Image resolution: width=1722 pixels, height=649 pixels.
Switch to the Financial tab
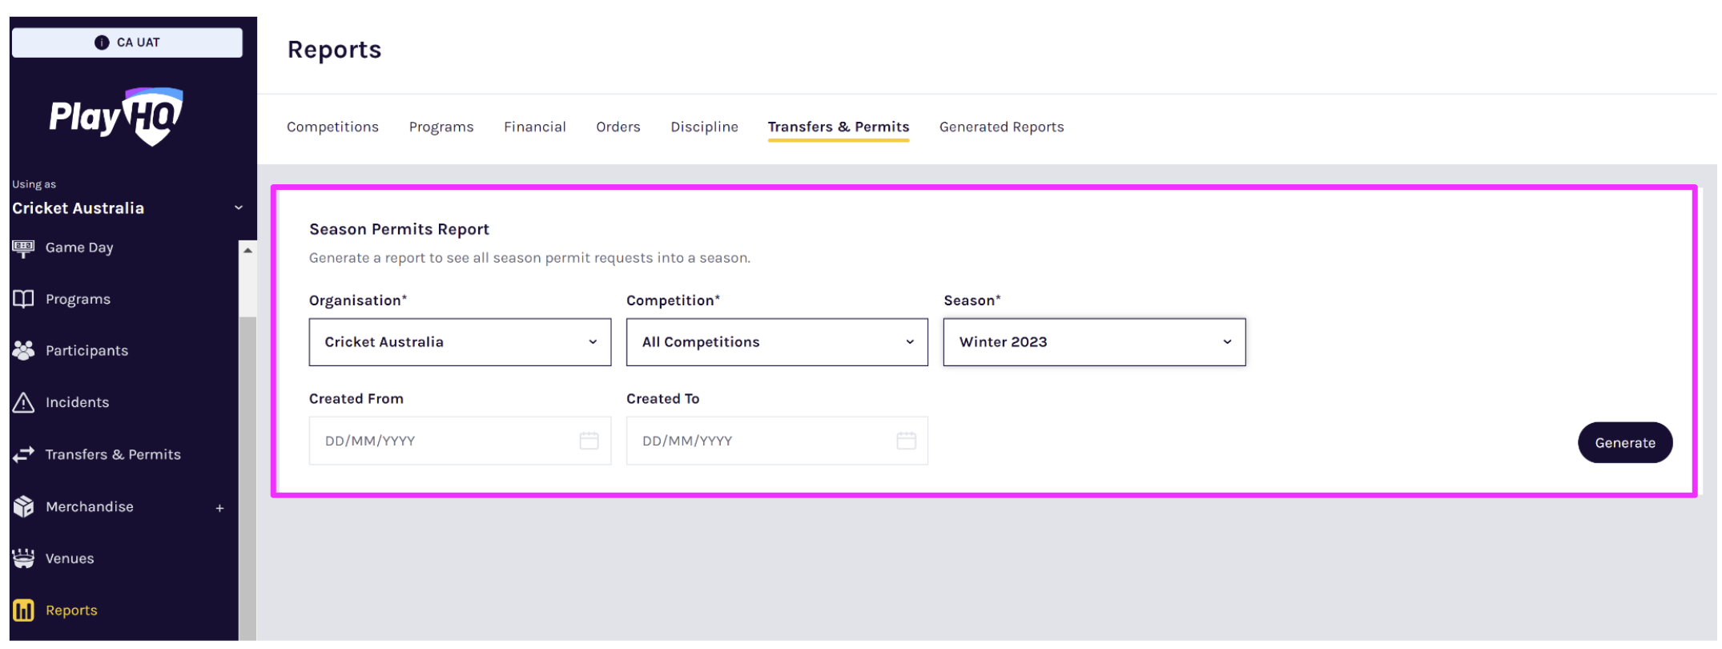point(534,127)
